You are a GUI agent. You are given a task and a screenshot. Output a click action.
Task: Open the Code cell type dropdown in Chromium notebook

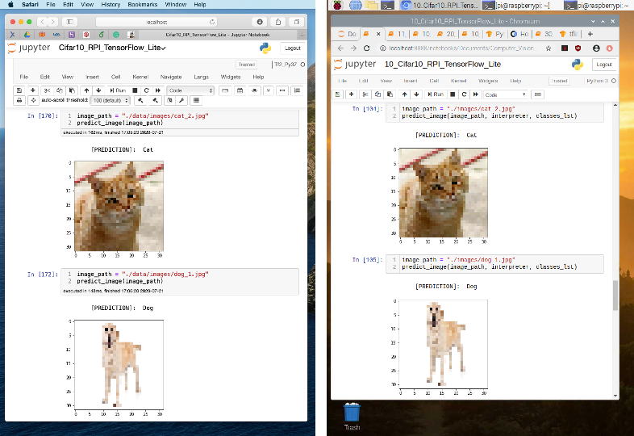click(x=505, y=94)
